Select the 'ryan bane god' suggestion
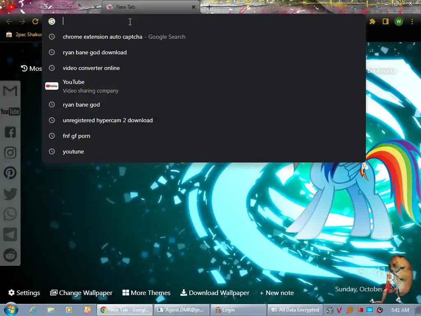421x316 pixels. pyautogui.click(x=204, y=105)
